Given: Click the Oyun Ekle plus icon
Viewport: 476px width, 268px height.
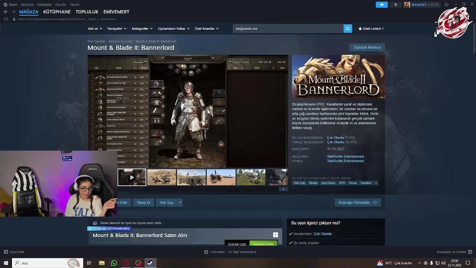Looking at the screenshot, I should point(6,252).
